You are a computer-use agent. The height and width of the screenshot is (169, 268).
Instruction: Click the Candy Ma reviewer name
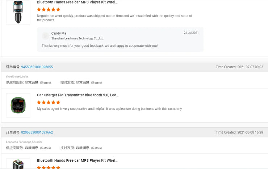59,33
